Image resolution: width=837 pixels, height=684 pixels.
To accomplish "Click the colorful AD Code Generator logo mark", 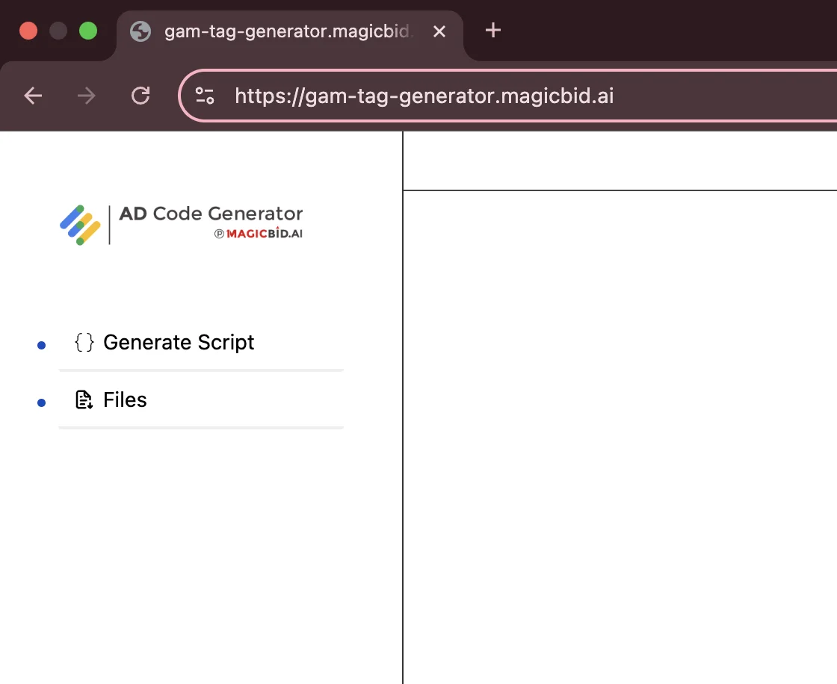I will 79,224.
